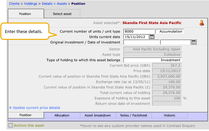This screenshot has width=209, height=131.
Task: Click the number of units field
Action: [139, 31]
